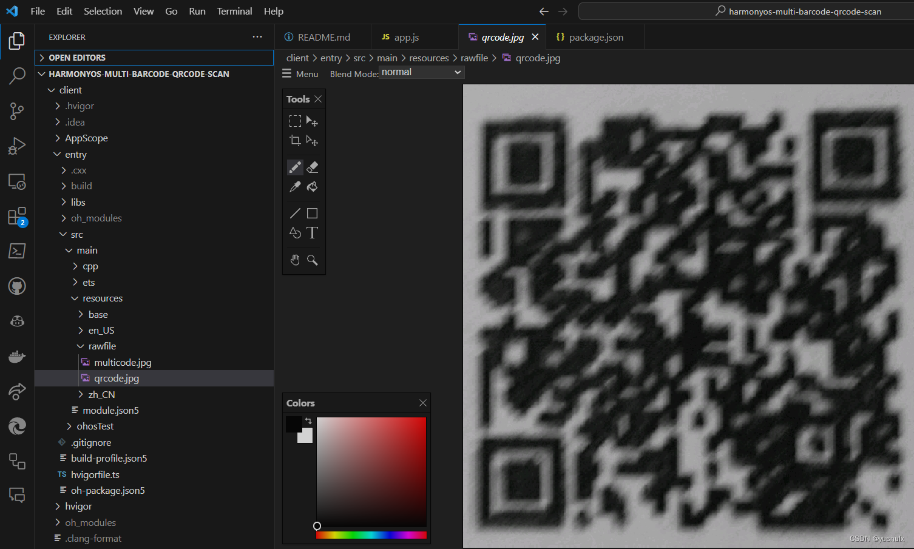Click the QR code image canvas
914x549 pixels.
pyautogui.click(x=688, y=315)
